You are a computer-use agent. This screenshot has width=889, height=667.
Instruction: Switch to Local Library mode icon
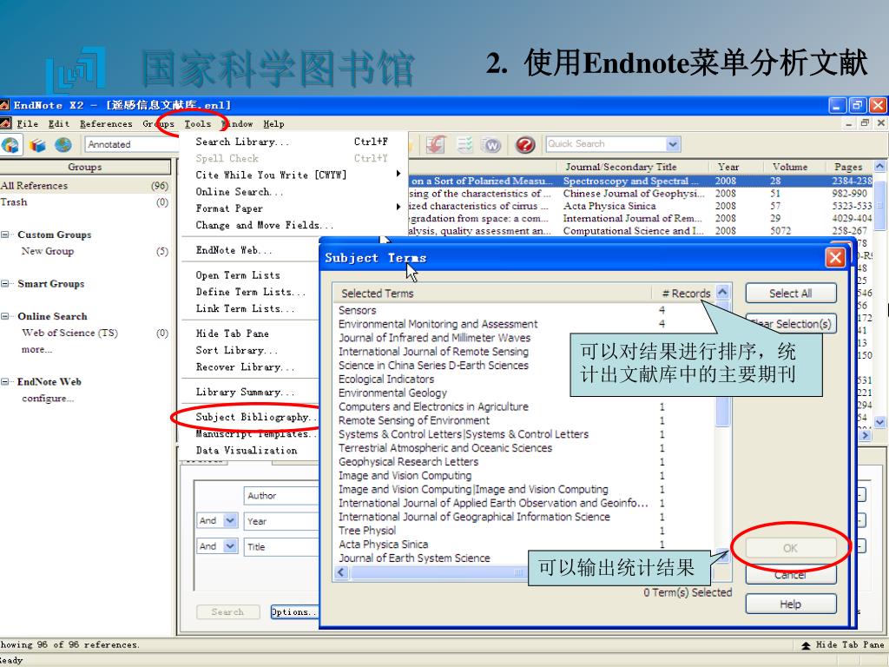[x=37, y=145]
